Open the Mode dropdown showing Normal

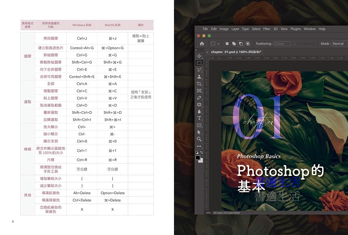[340, 44]
